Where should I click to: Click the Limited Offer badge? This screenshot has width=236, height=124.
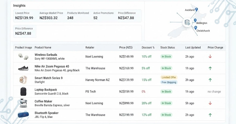point(169,77)
